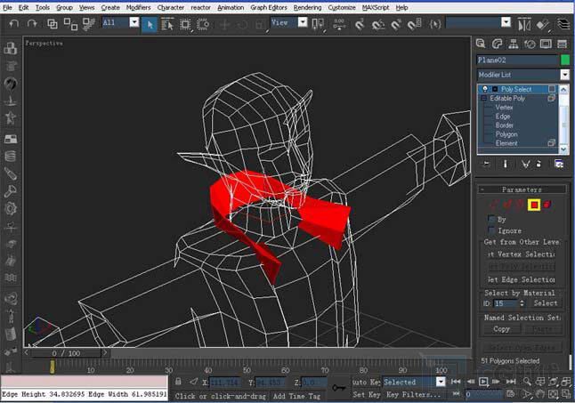The width and height of the screenshot is (575, 403).
Task: Open the Graph Editors menu
Action: 269,7
